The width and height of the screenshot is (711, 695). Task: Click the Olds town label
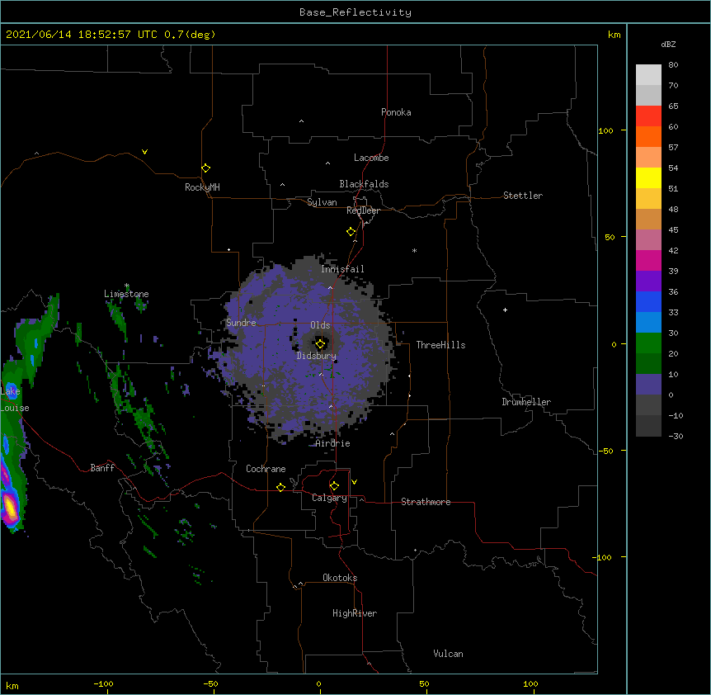(320, 325)
